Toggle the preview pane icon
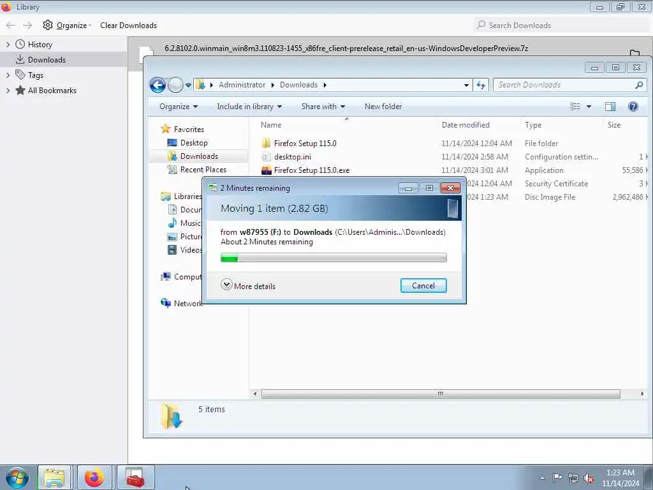This screenshot has width=653, height=490. point(610,107)
